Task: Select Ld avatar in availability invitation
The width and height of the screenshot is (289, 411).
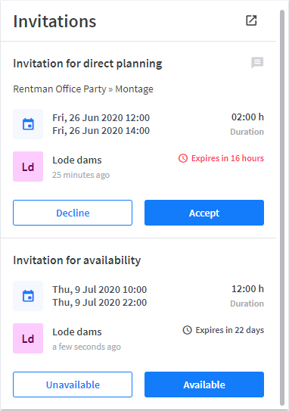Action: (x=28, y=338)
